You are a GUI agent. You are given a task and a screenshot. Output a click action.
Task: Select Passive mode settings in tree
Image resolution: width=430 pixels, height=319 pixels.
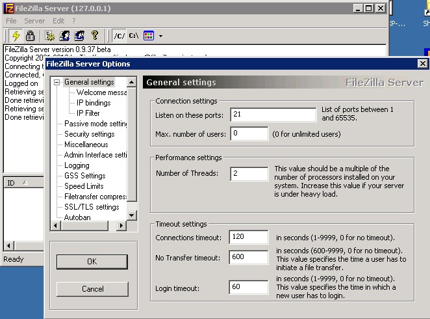tap(95, 124)
